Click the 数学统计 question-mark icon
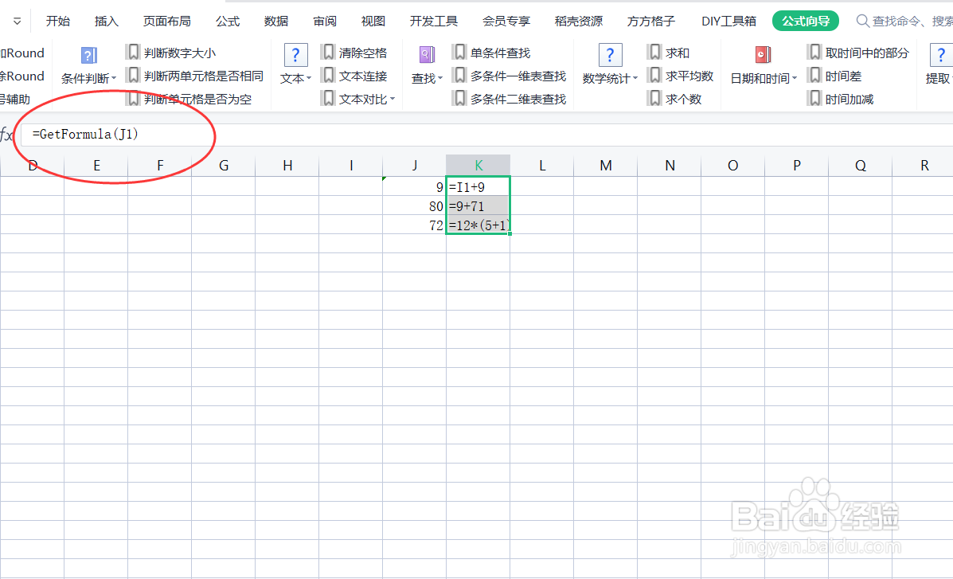Image resolution: width=953 pixels, height=579 pixels. click(610, 55)
